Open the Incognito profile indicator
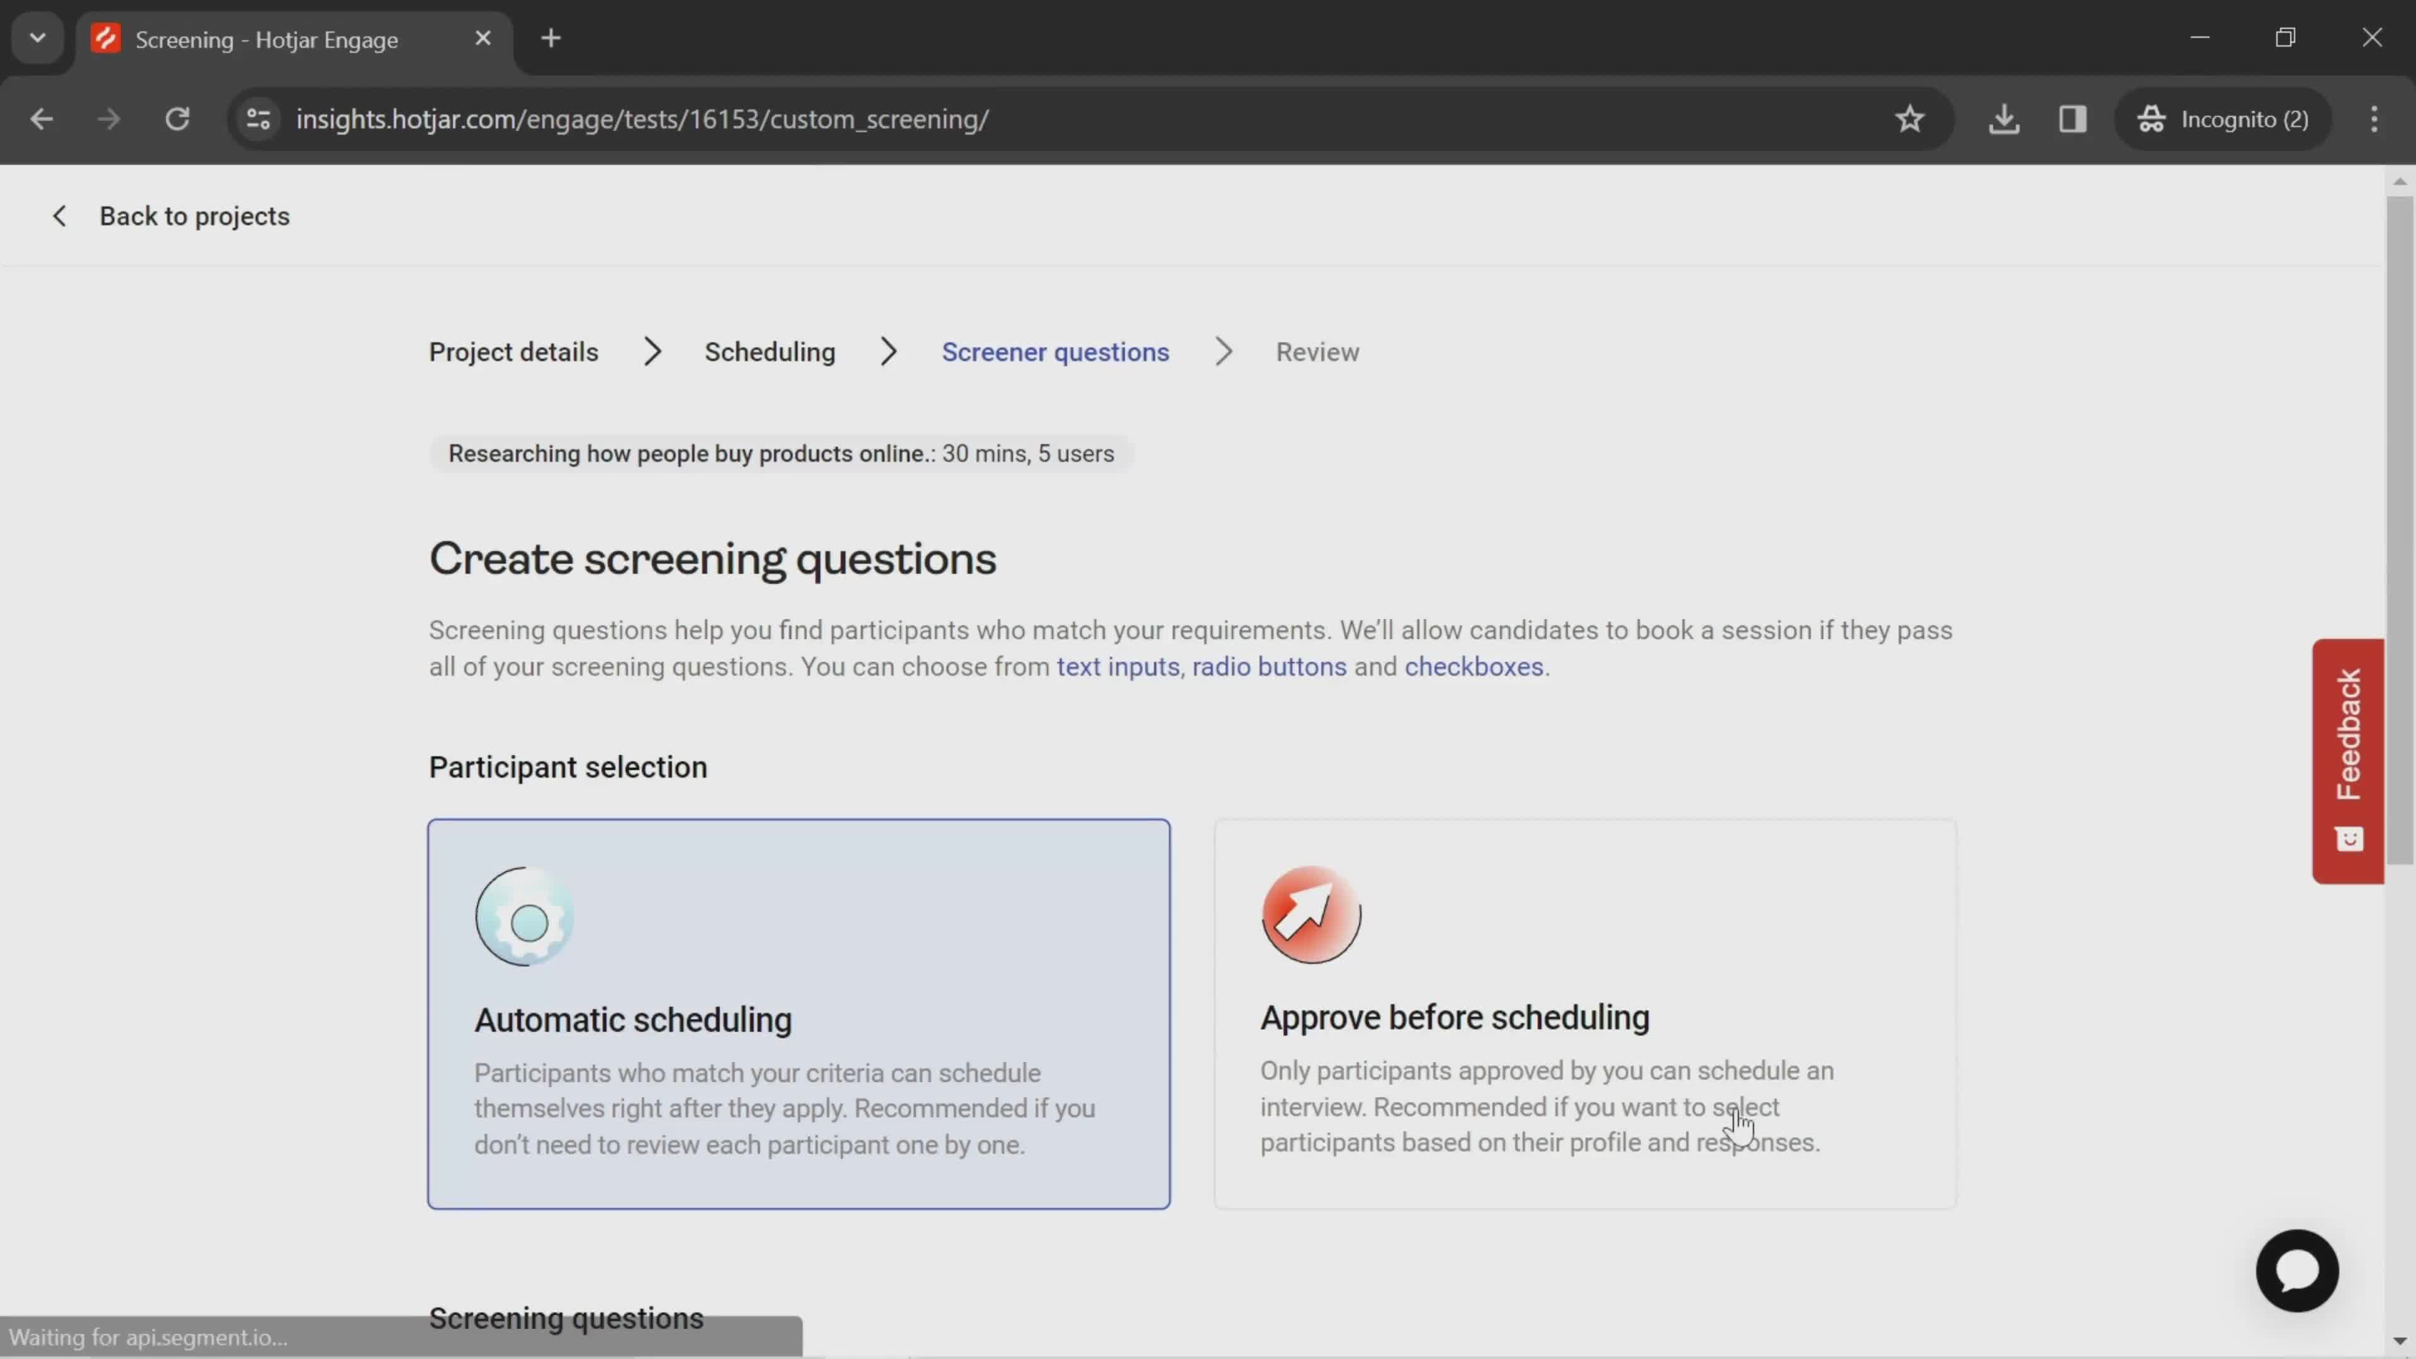Viewport: 2416px width, 1359px height. click(x=2223, y=119)
